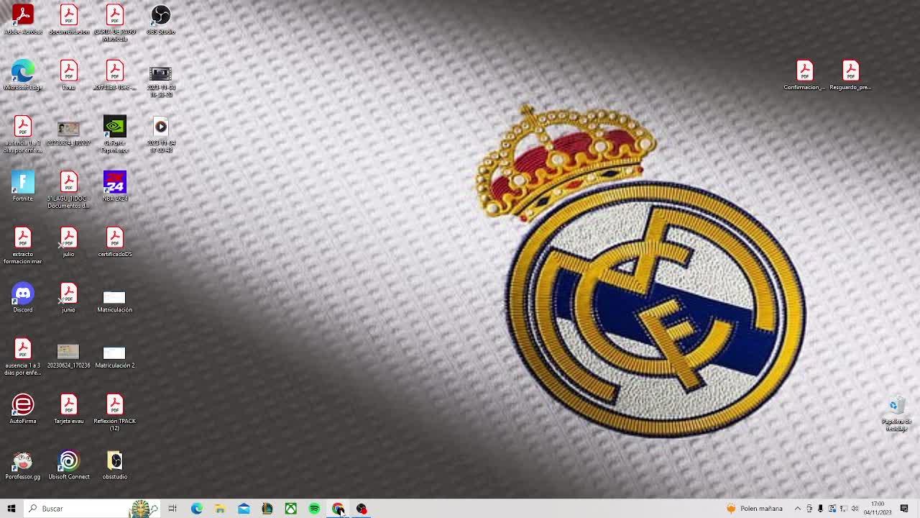Viewport: 920px width, 518px height.
Task: Select the Adobe Acrobat desktop shortcut
Action: (x=22, y=19)
